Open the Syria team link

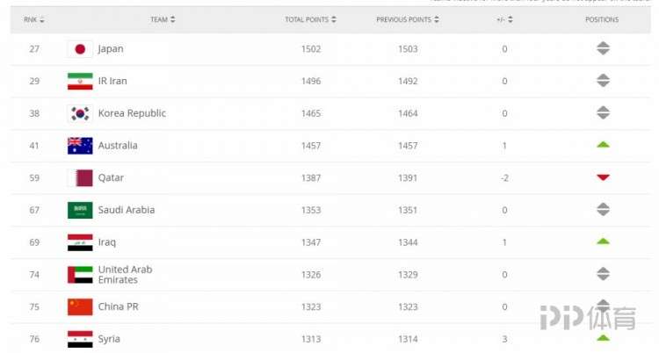109,339
